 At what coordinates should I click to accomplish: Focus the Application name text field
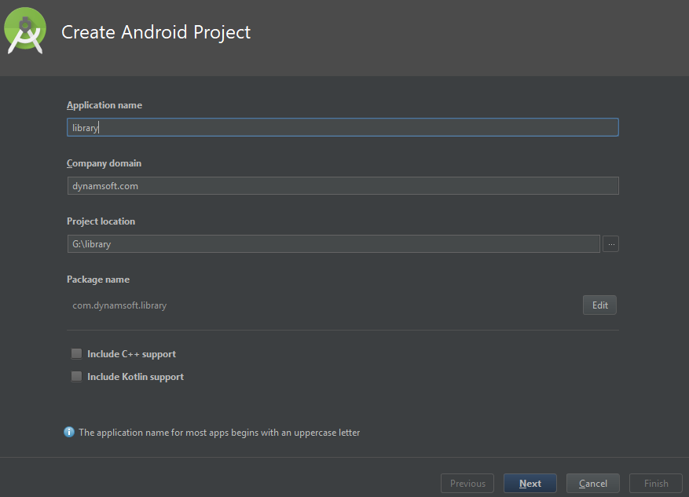tap(343, 127)
